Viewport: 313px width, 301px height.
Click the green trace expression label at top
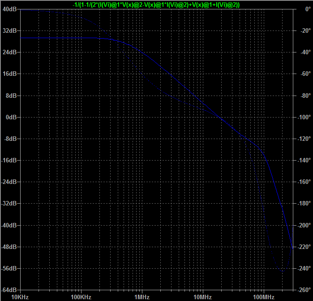(156, 4)
